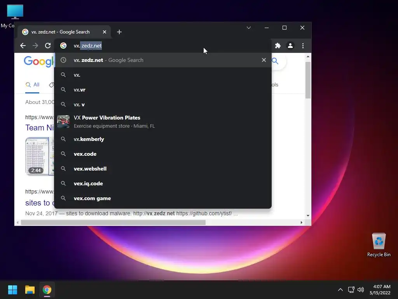
Task: Reload the page with the refresh icon
Action: click(x=48, y=46)
